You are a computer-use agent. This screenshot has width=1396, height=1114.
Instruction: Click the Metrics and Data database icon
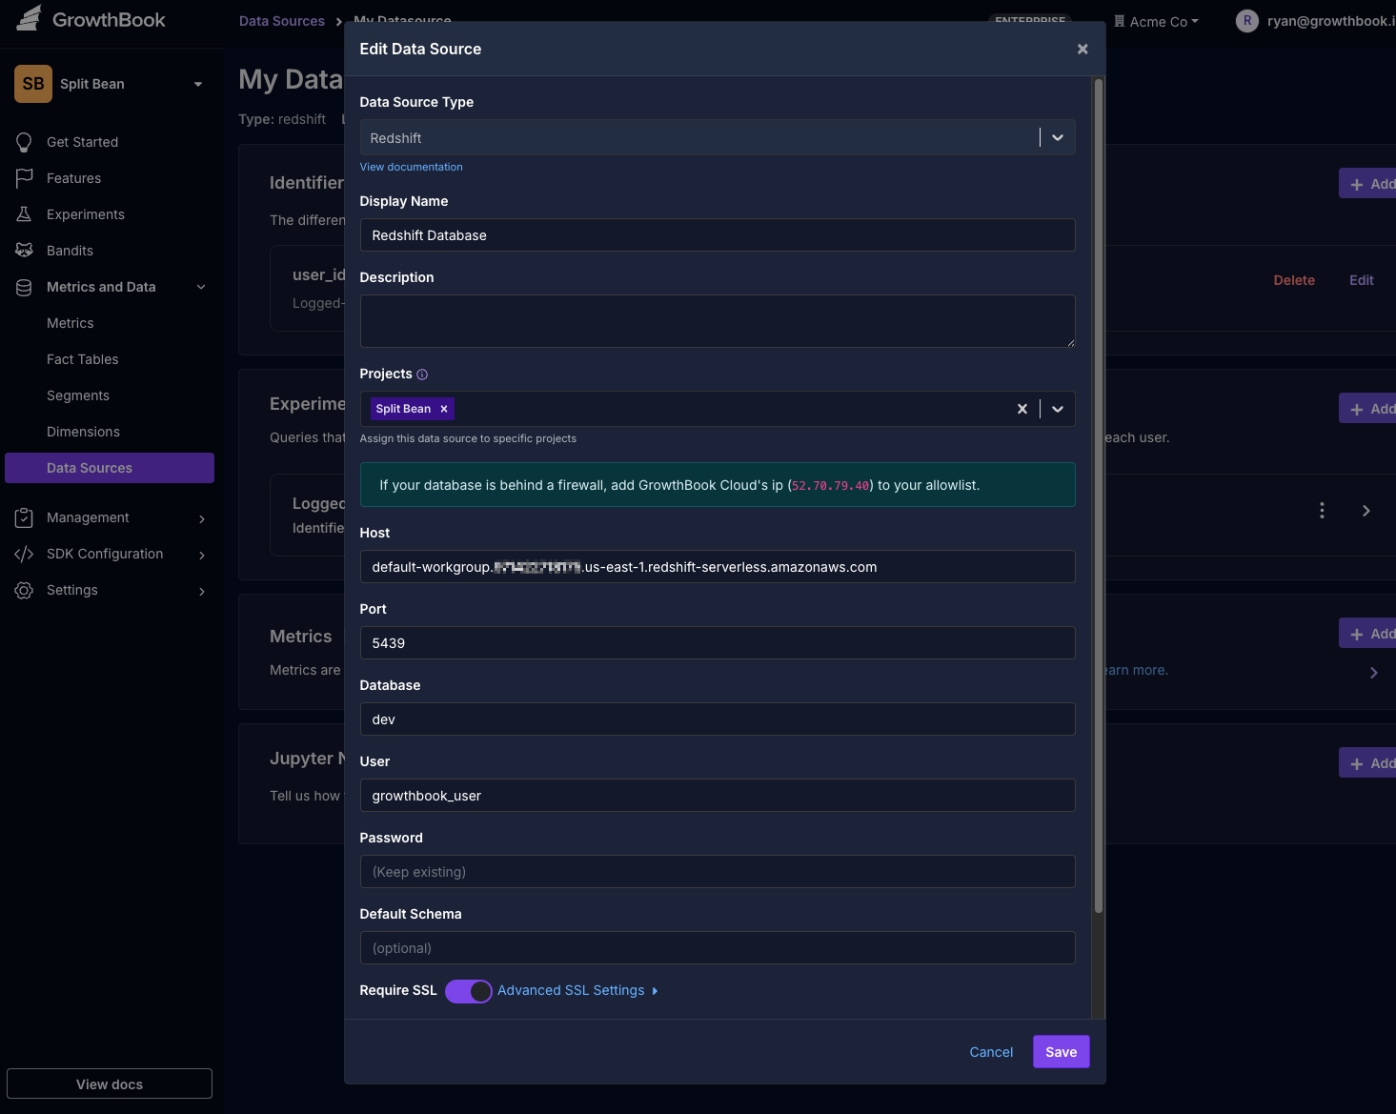pos(24,287)
